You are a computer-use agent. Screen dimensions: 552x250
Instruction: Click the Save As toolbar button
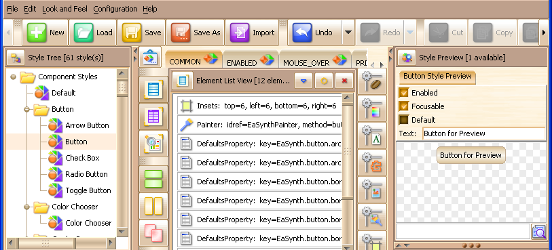[196, 33]
